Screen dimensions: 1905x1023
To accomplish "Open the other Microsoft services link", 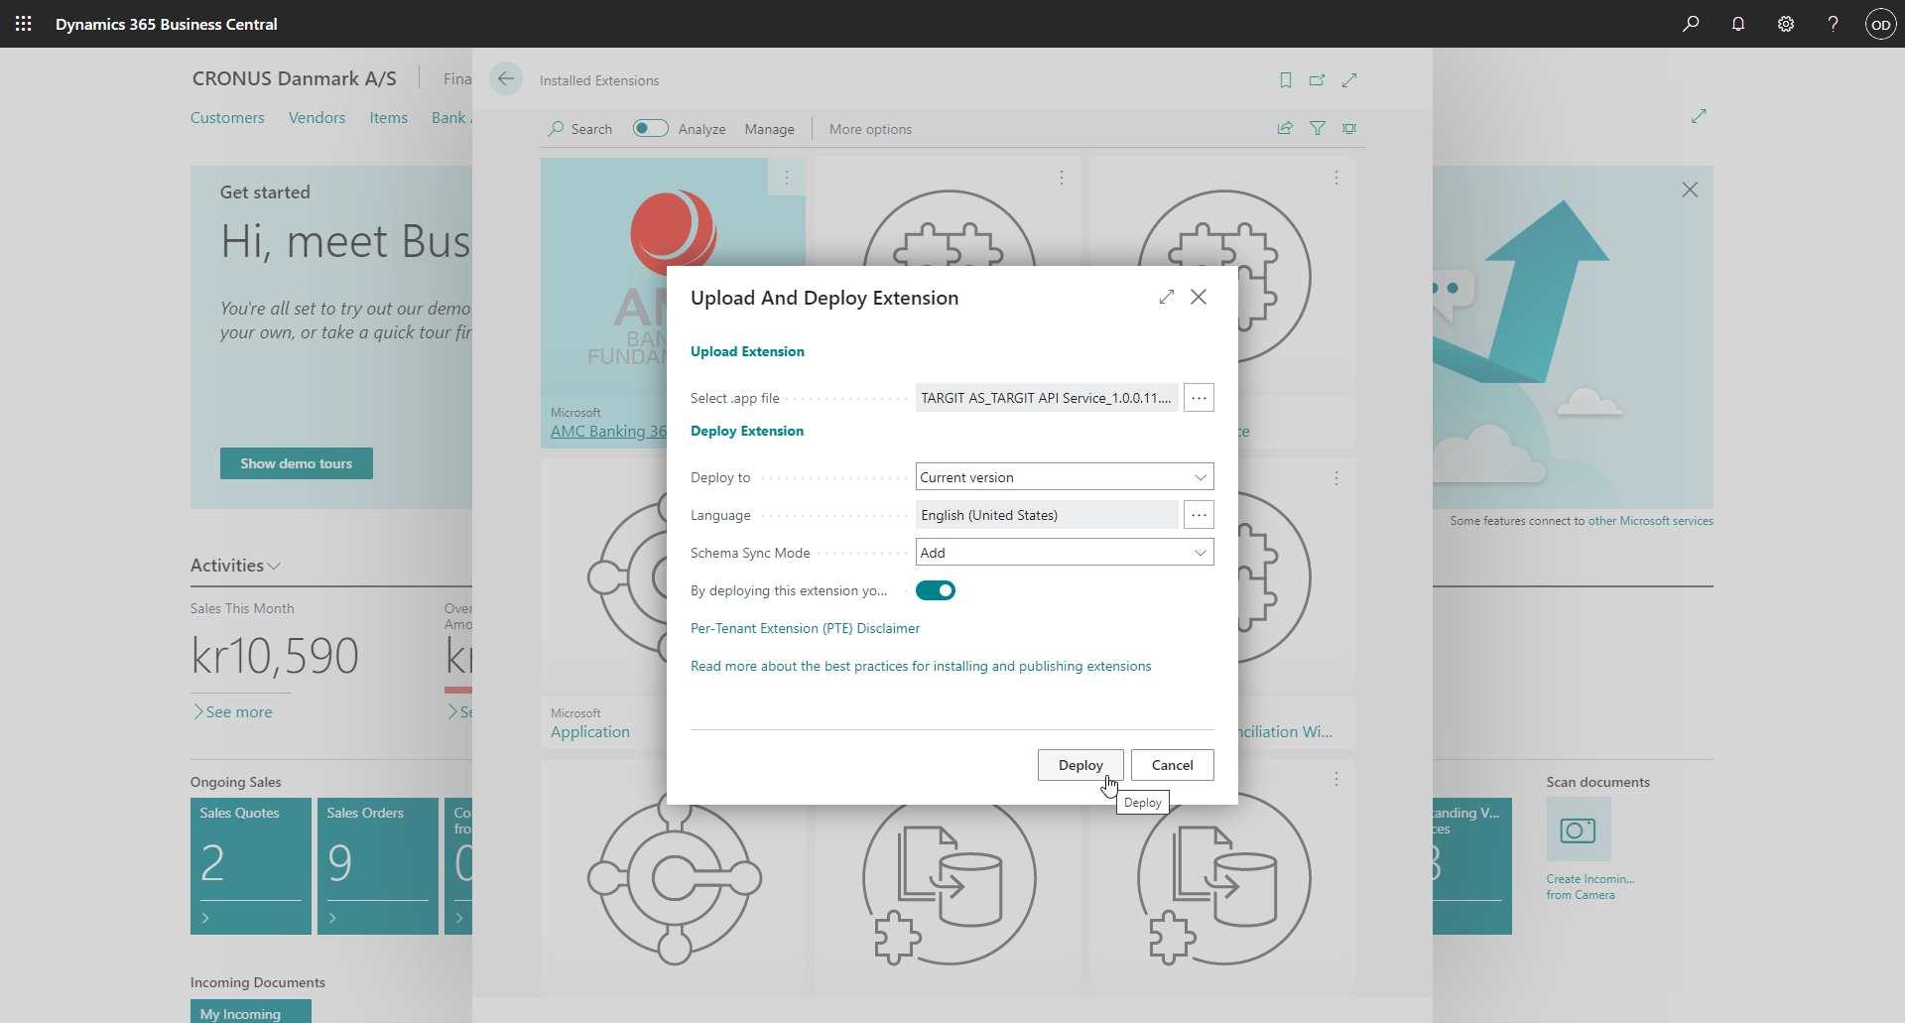I will [x=1650, y=521].
